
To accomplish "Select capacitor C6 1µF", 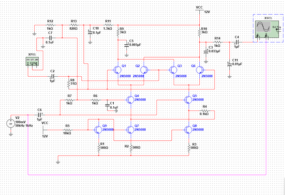I will point(40,115).
